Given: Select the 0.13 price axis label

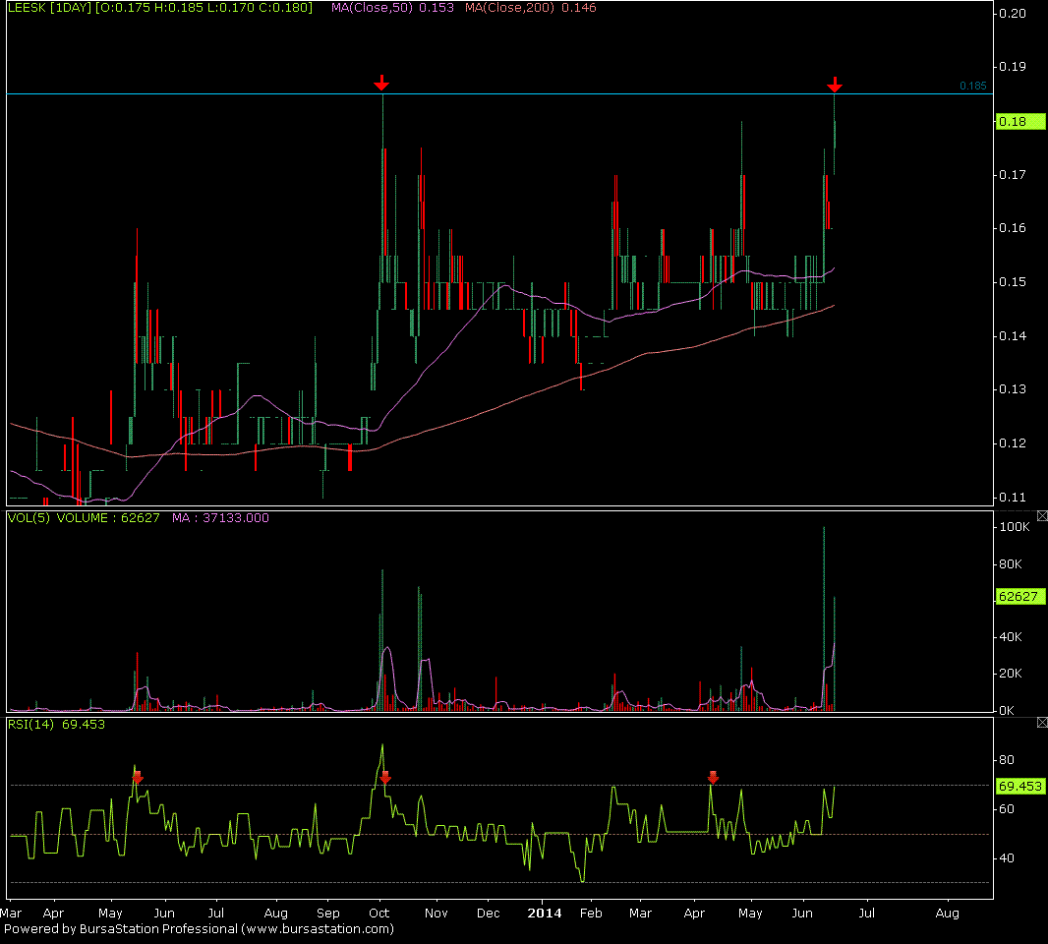Looking at the screenshot, I should pos(1013,389).
